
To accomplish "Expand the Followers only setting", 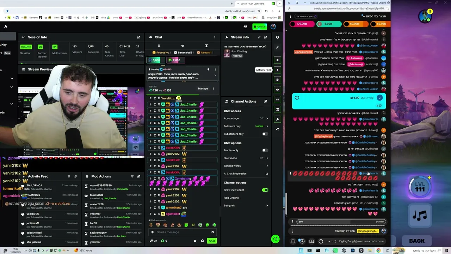I will tap(267, 126).
